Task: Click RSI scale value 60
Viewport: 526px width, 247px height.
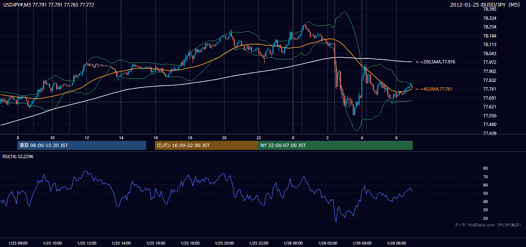Action: 485,185
